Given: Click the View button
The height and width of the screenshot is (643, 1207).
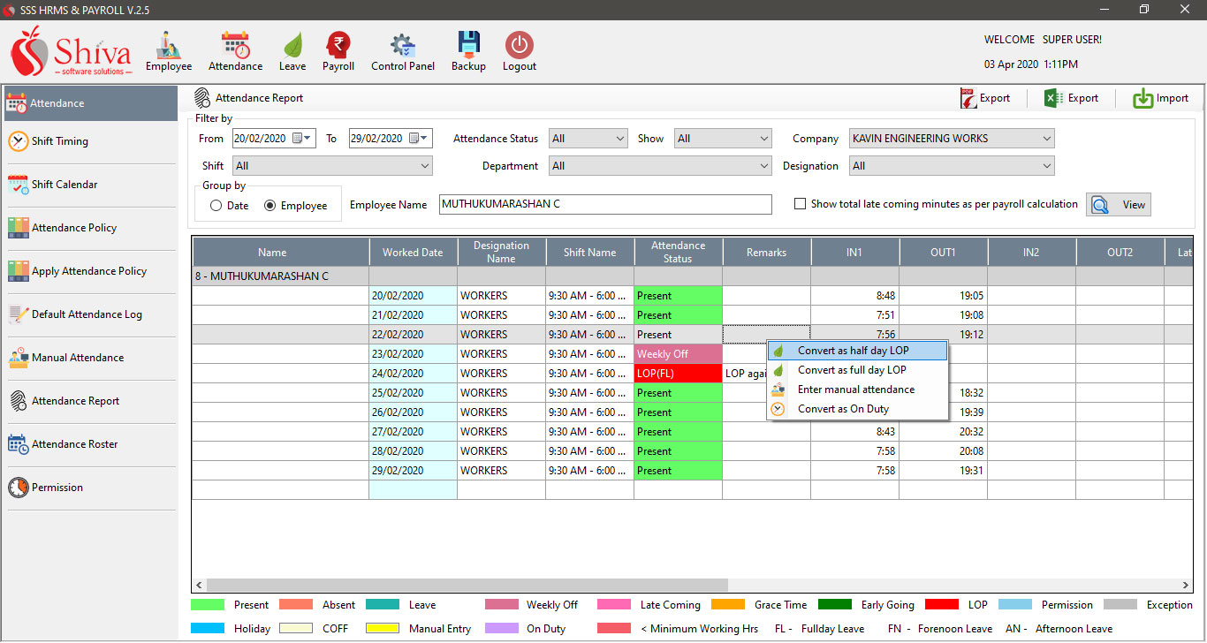Looking at the screenshot, I should point(1119,204).
